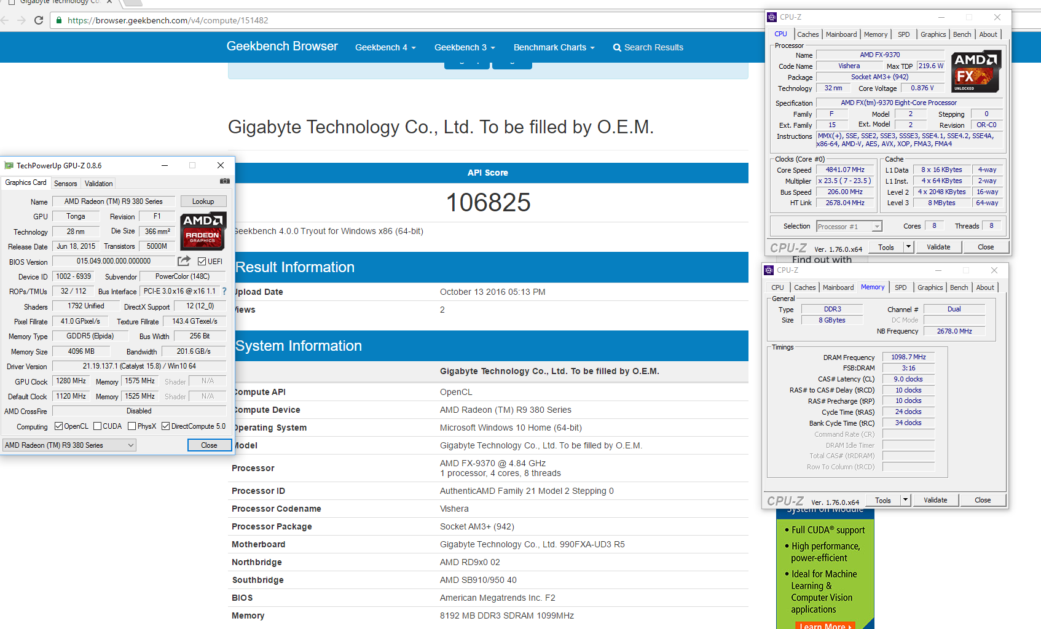Open Caches tab in upper CPU-Z

[807, 34]
